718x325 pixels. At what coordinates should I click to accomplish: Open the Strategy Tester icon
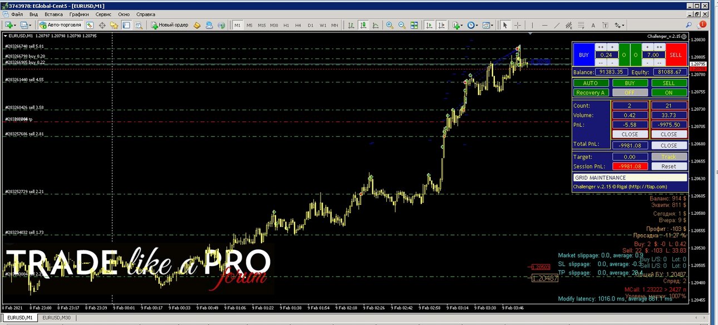click(x=139, y=25)
